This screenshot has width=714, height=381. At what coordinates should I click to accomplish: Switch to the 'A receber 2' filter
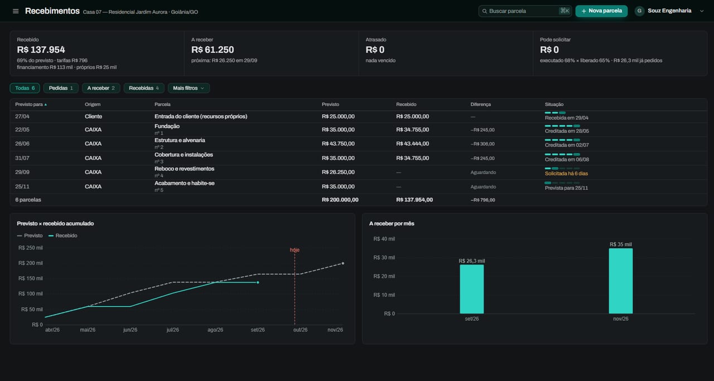click(x=101, y=88)
